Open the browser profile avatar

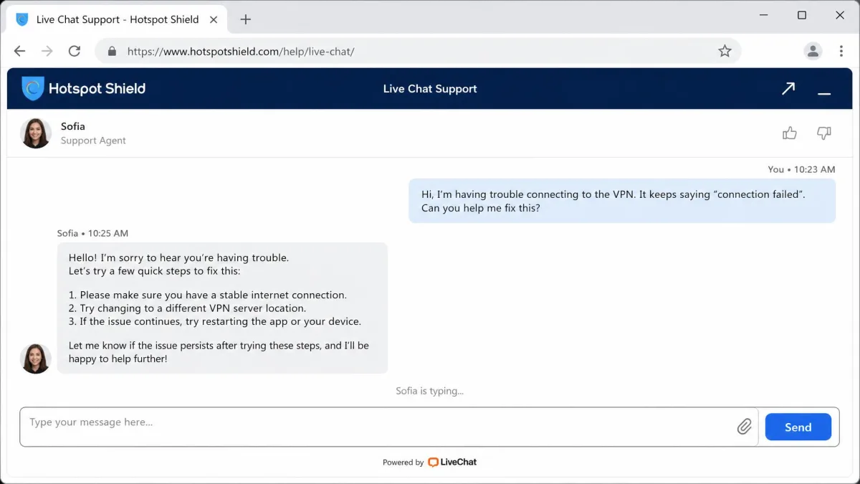813,51
